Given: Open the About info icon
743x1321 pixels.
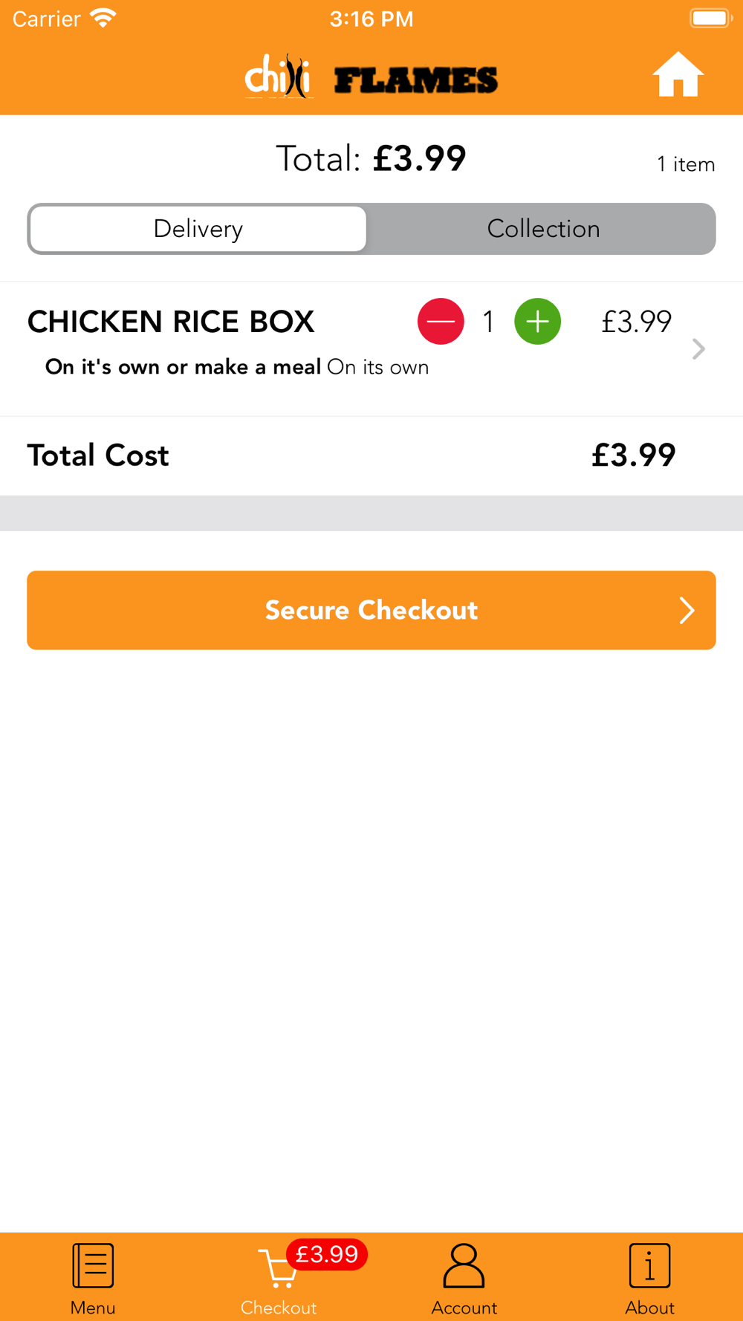Looking at the screenshot, I should (649, 1265).
